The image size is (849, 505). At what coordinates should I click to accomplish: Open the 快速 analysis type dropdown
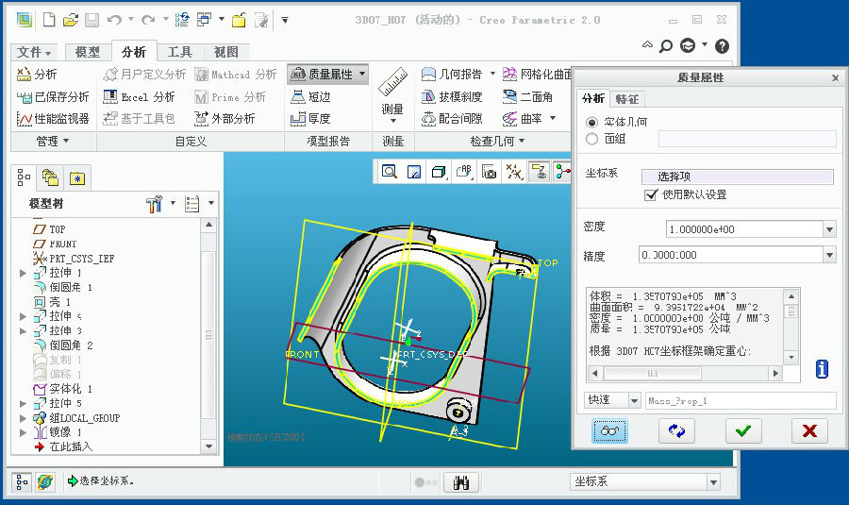point(634,401)
